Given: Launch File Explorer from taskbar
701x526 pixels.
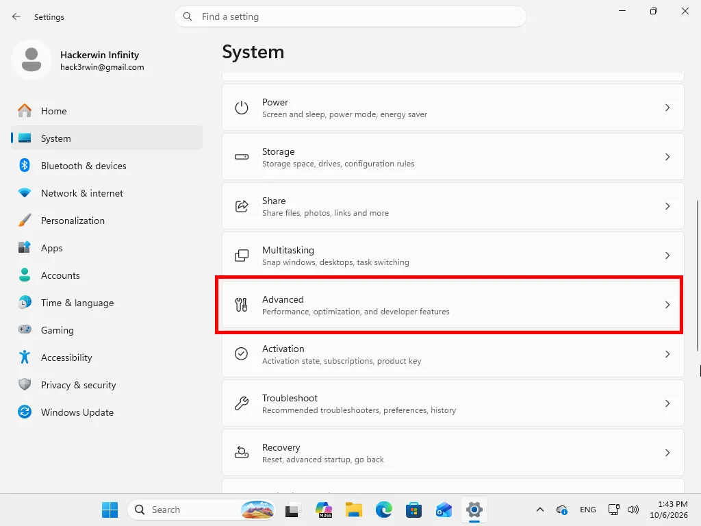Looking at the screenshot, I should [x=354, y=510].
